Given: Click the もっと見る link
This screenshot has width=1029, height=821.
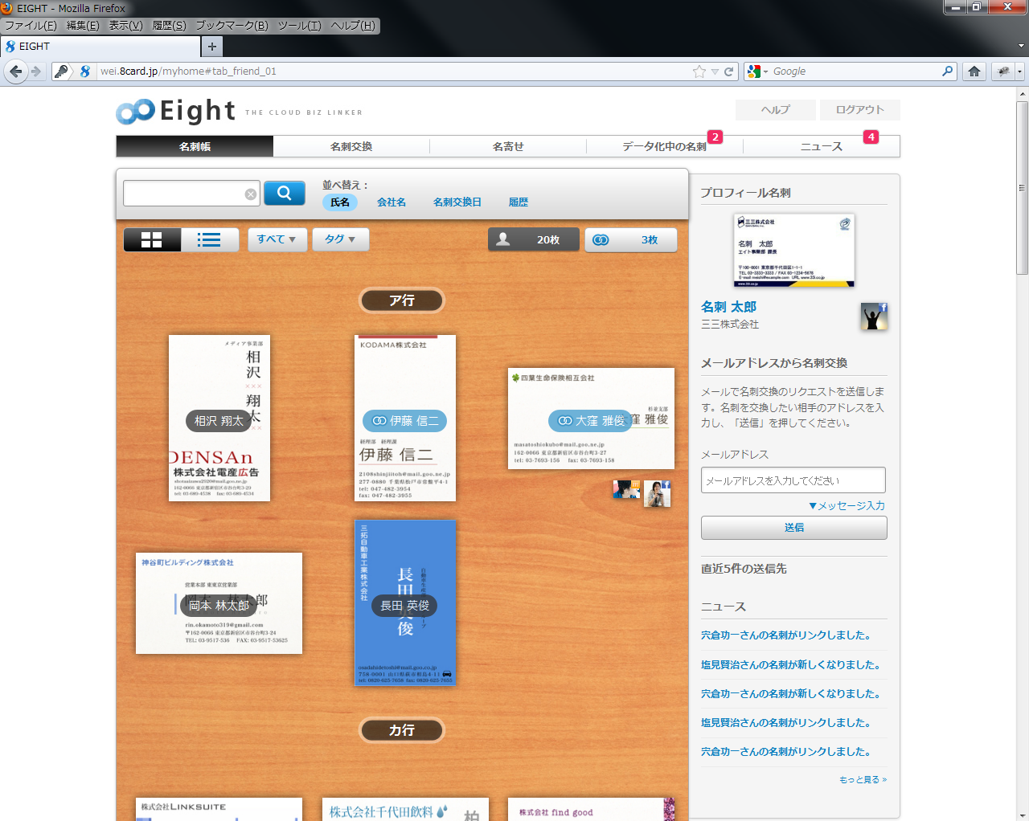Looking at the screenshot, I should pyautogui.click(x=863, y=780).
